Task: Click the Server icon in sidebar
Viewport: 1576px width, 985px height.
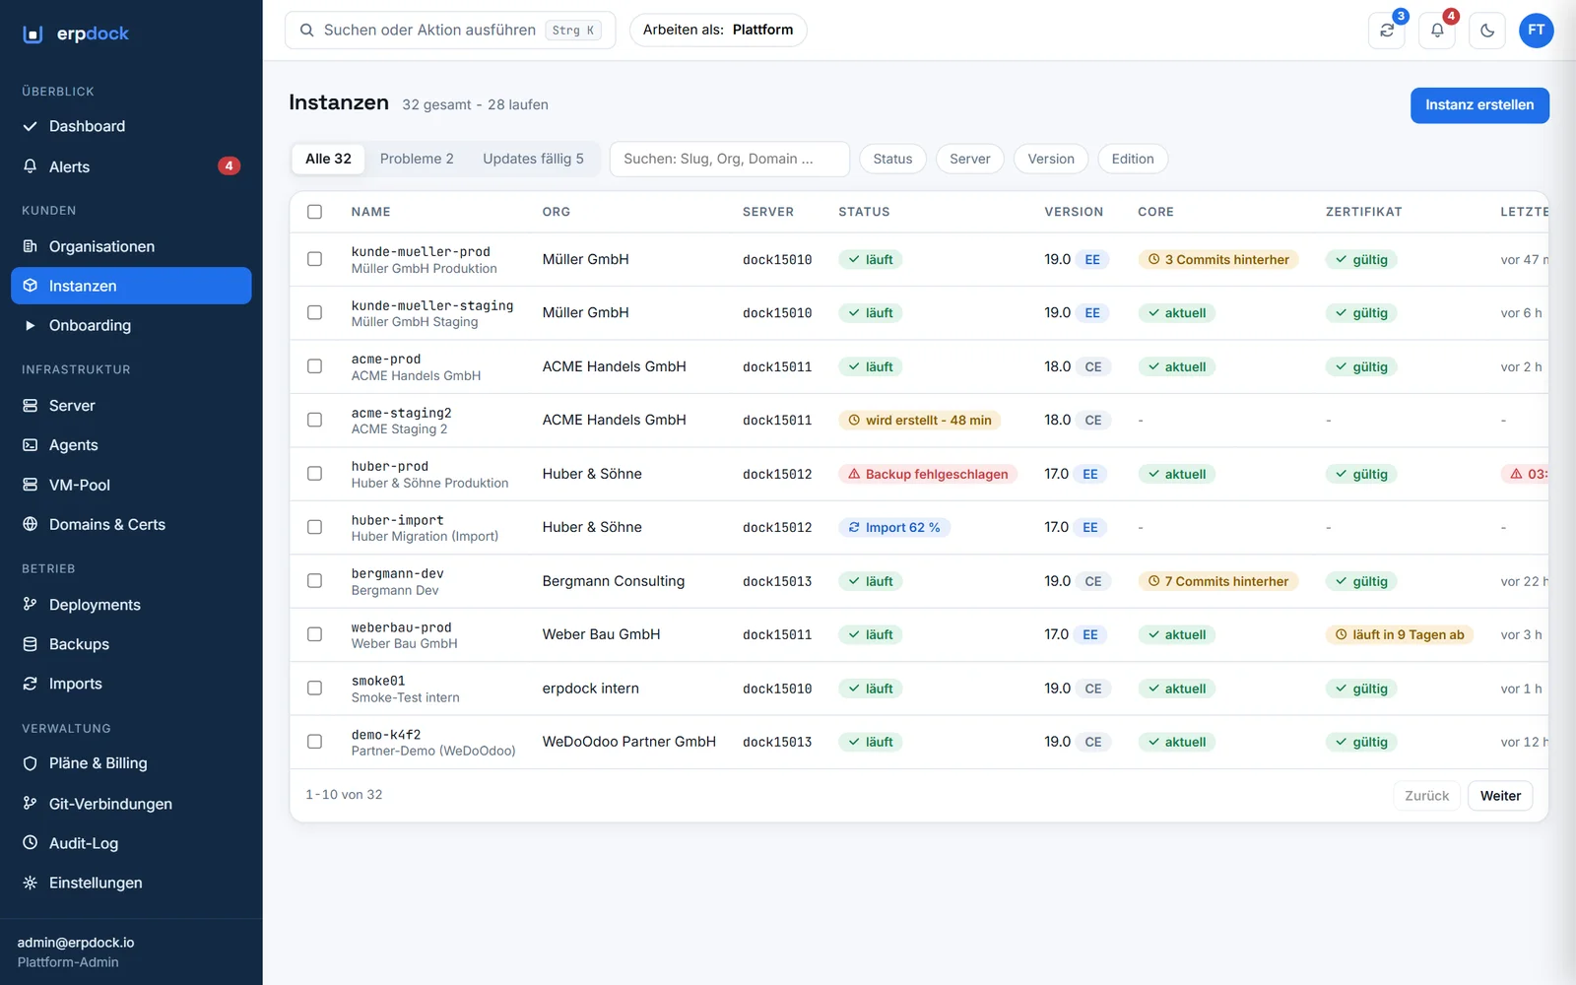Action: coord(31,406)
